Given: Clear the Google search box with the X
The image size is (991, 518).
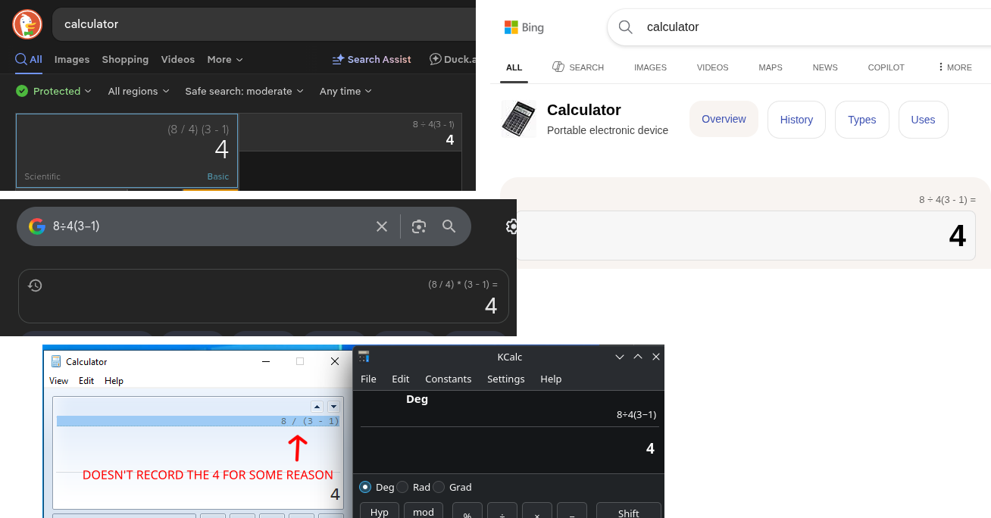Looking at the screenshot, I should tap(382, 226).
